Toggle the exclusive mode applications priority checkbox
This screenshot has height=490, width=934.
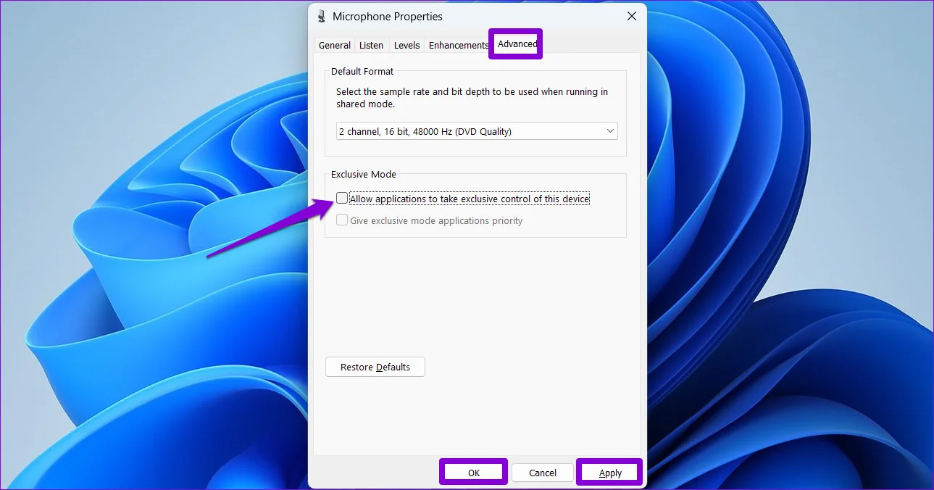[342, 220]
